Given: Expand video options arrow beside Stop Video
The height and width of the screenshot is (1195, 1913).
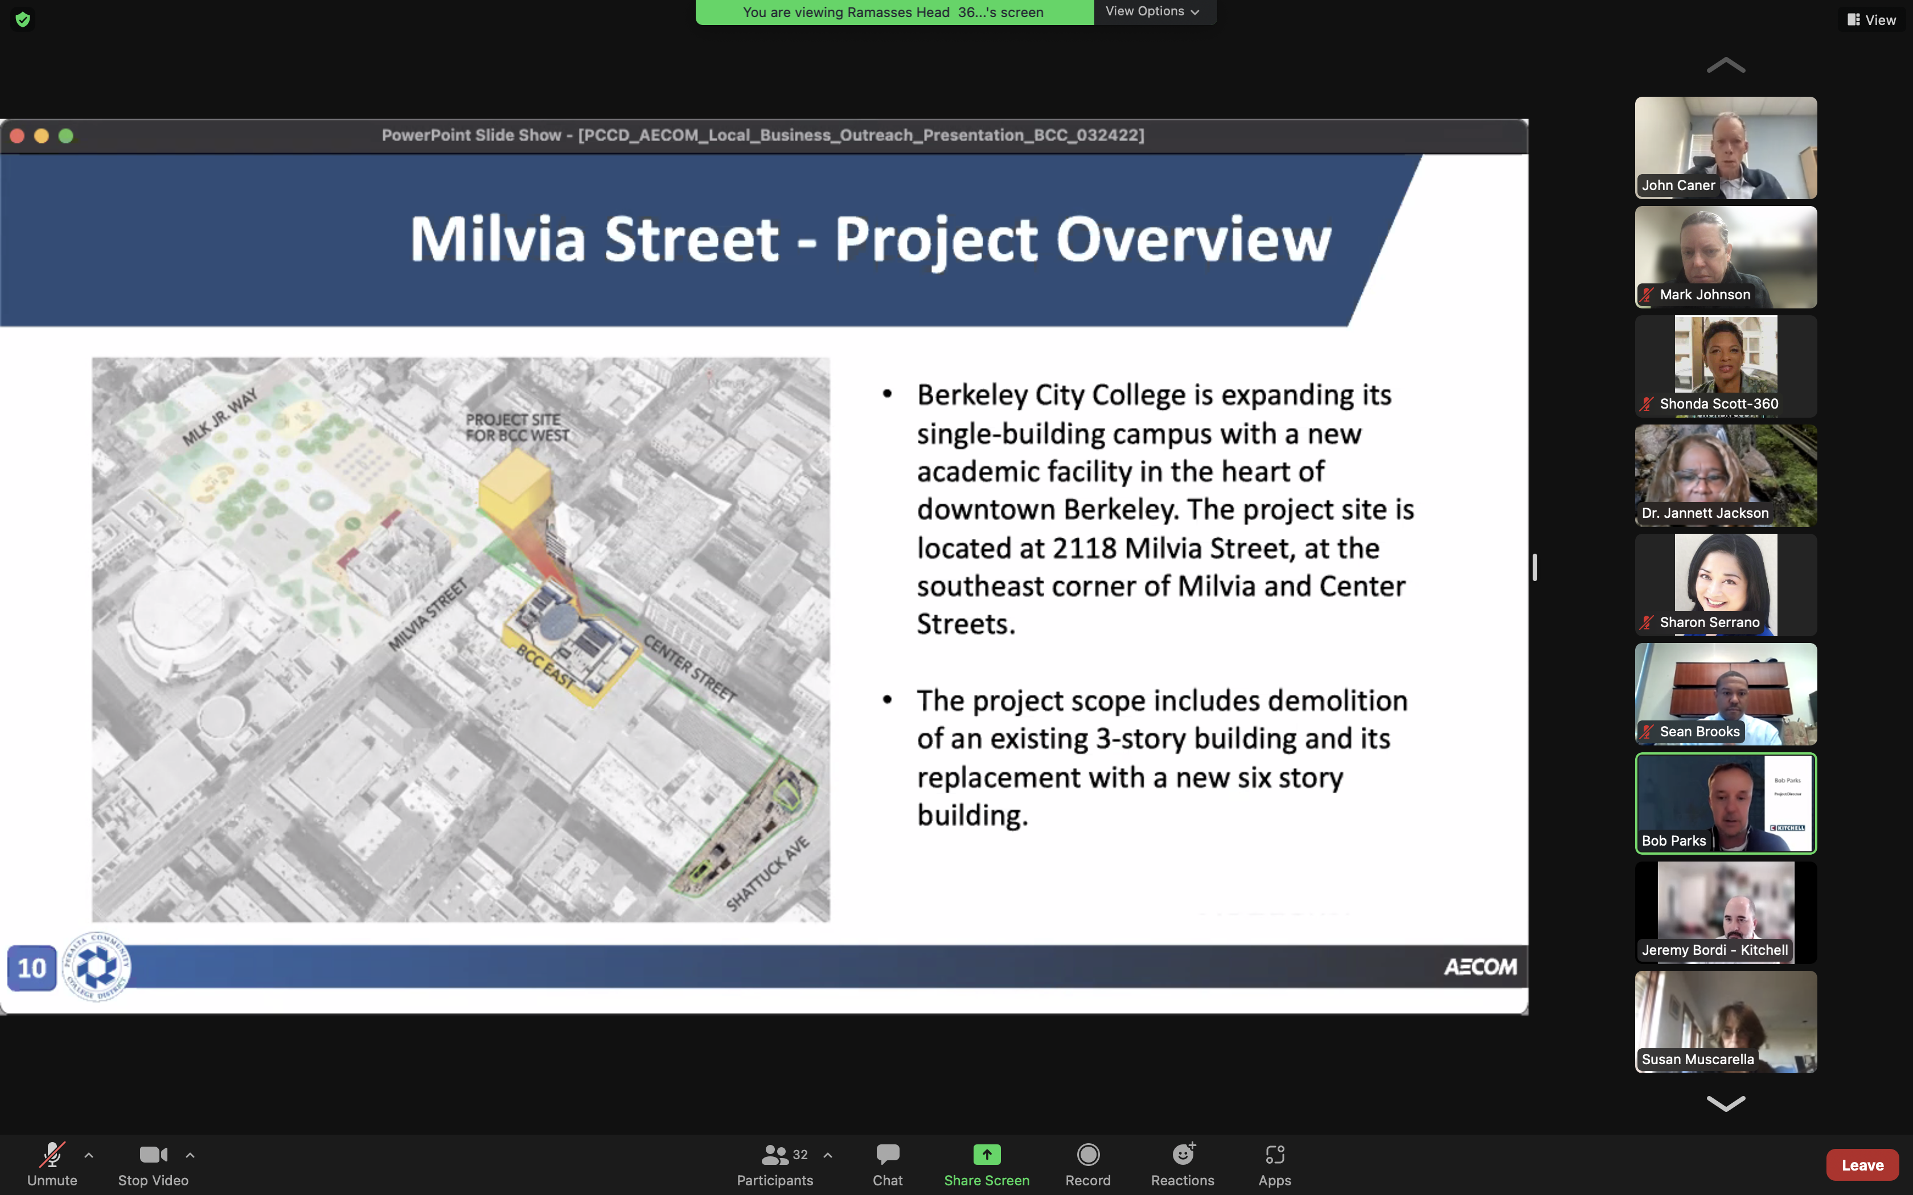Looking at the screenshot, I should 190,1155.
